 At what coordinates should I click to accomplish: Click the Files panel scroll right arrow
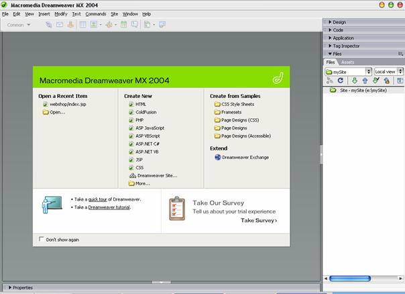click(400, 279)
